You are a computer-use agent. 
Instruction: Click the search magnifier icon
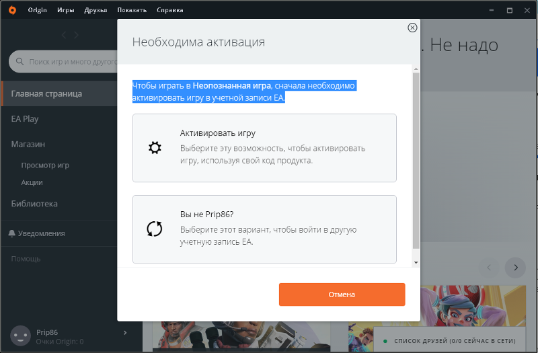(x=20, y=61)
